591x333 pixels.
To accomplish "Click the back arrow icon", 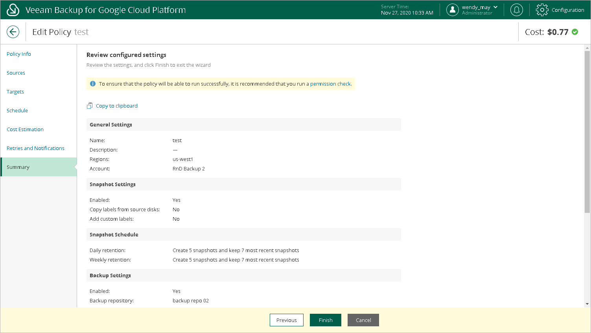I will pyautogui.click(x=13, y=32).
